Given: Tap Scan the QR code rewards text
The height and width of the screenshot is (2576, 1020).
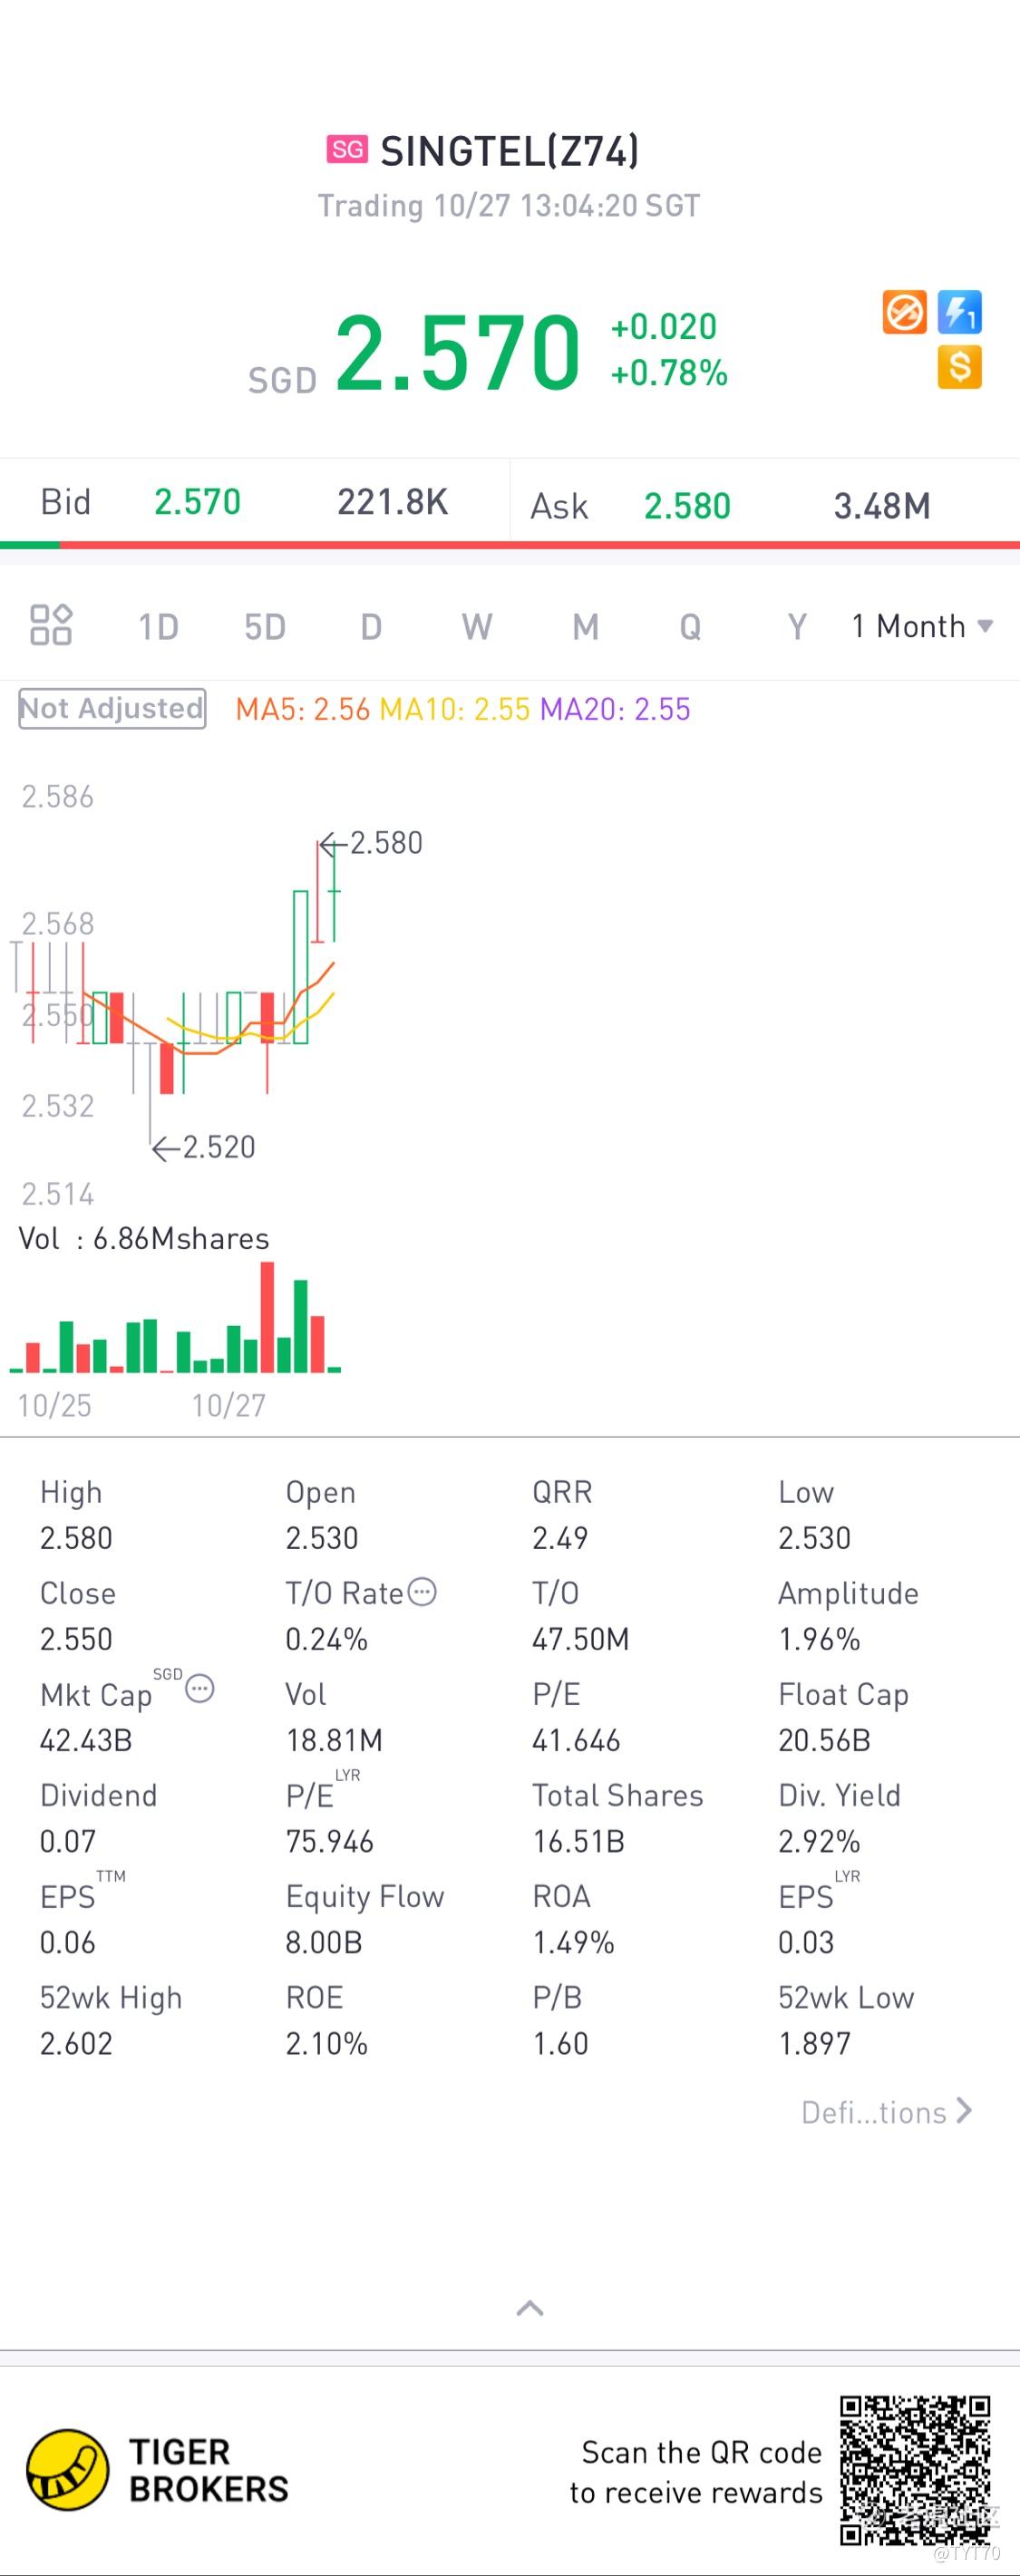Looking at the screenshot, I should 696,2472.
